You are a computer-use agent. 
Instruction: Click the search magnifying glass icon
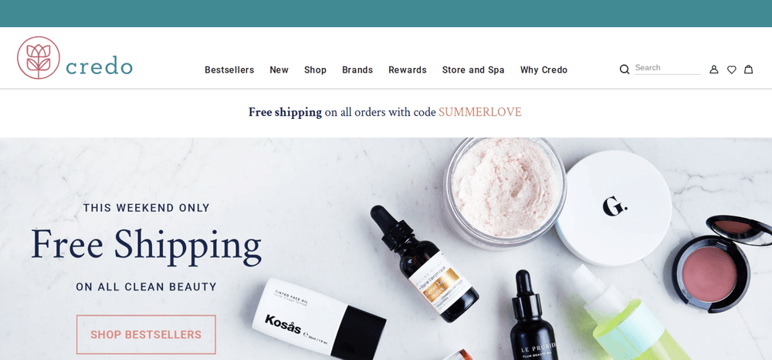(x=625, y=70)
